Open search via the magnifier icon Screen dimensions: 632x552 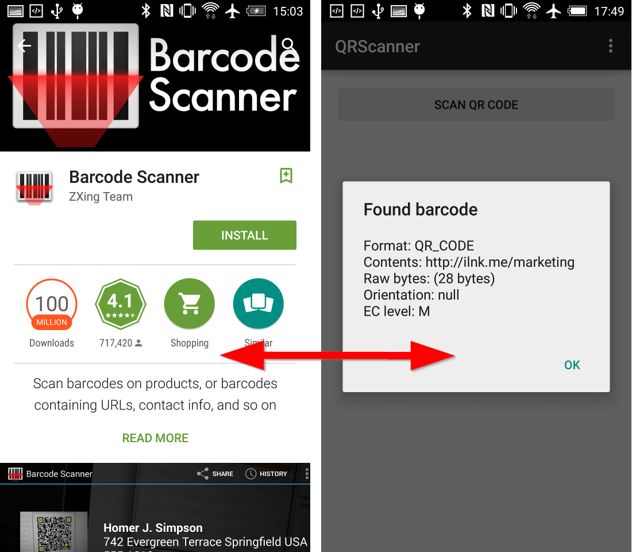288,44
